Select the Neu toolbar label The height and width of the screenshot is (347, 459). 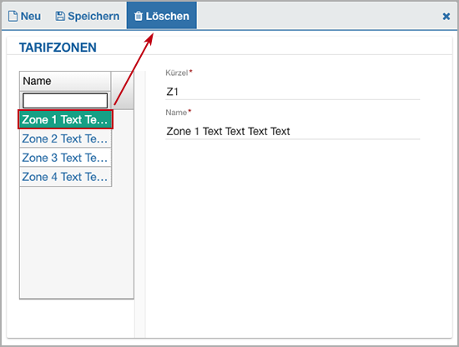(30, 16)
